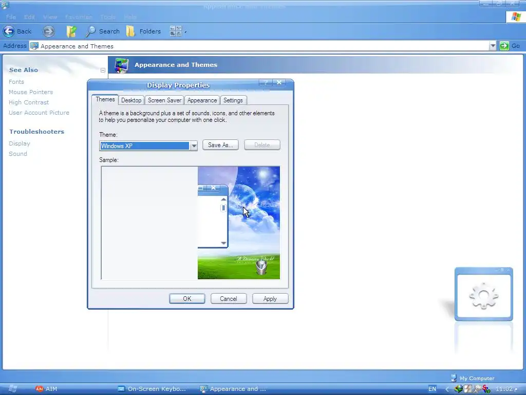Viewport: 526px width, 395px height.
Task: Click the Forward arrow button
Action: (49, 31)
